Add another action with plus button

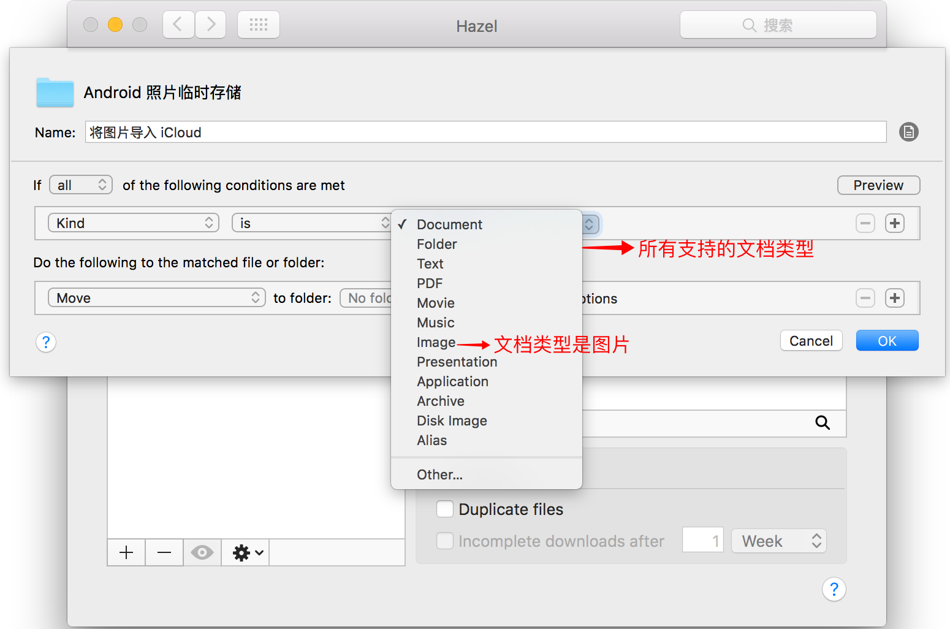(894, 298)
